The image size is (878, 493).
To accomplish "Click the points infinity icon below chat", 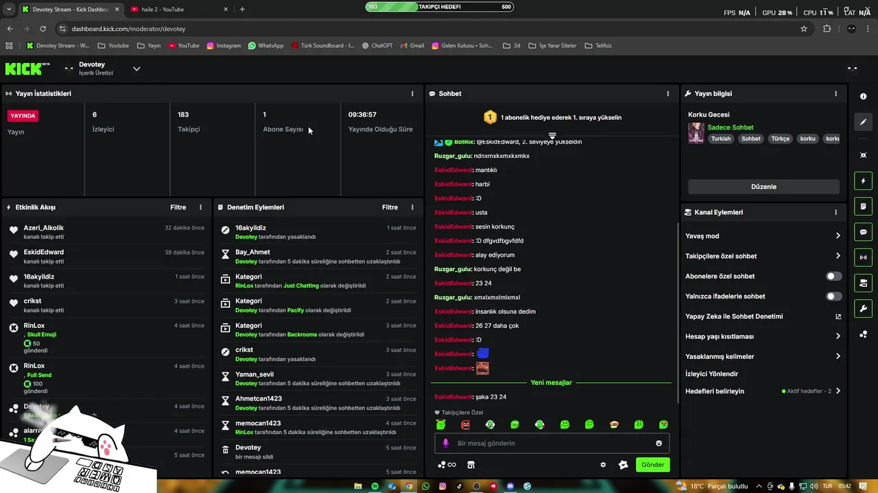I will (x=447, y=465).
